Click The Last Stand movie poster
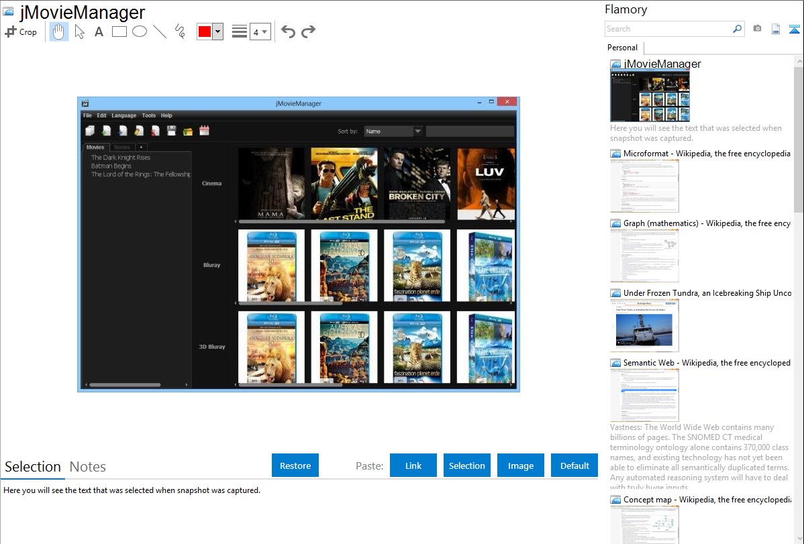The image size is (804, 544). 344,184
